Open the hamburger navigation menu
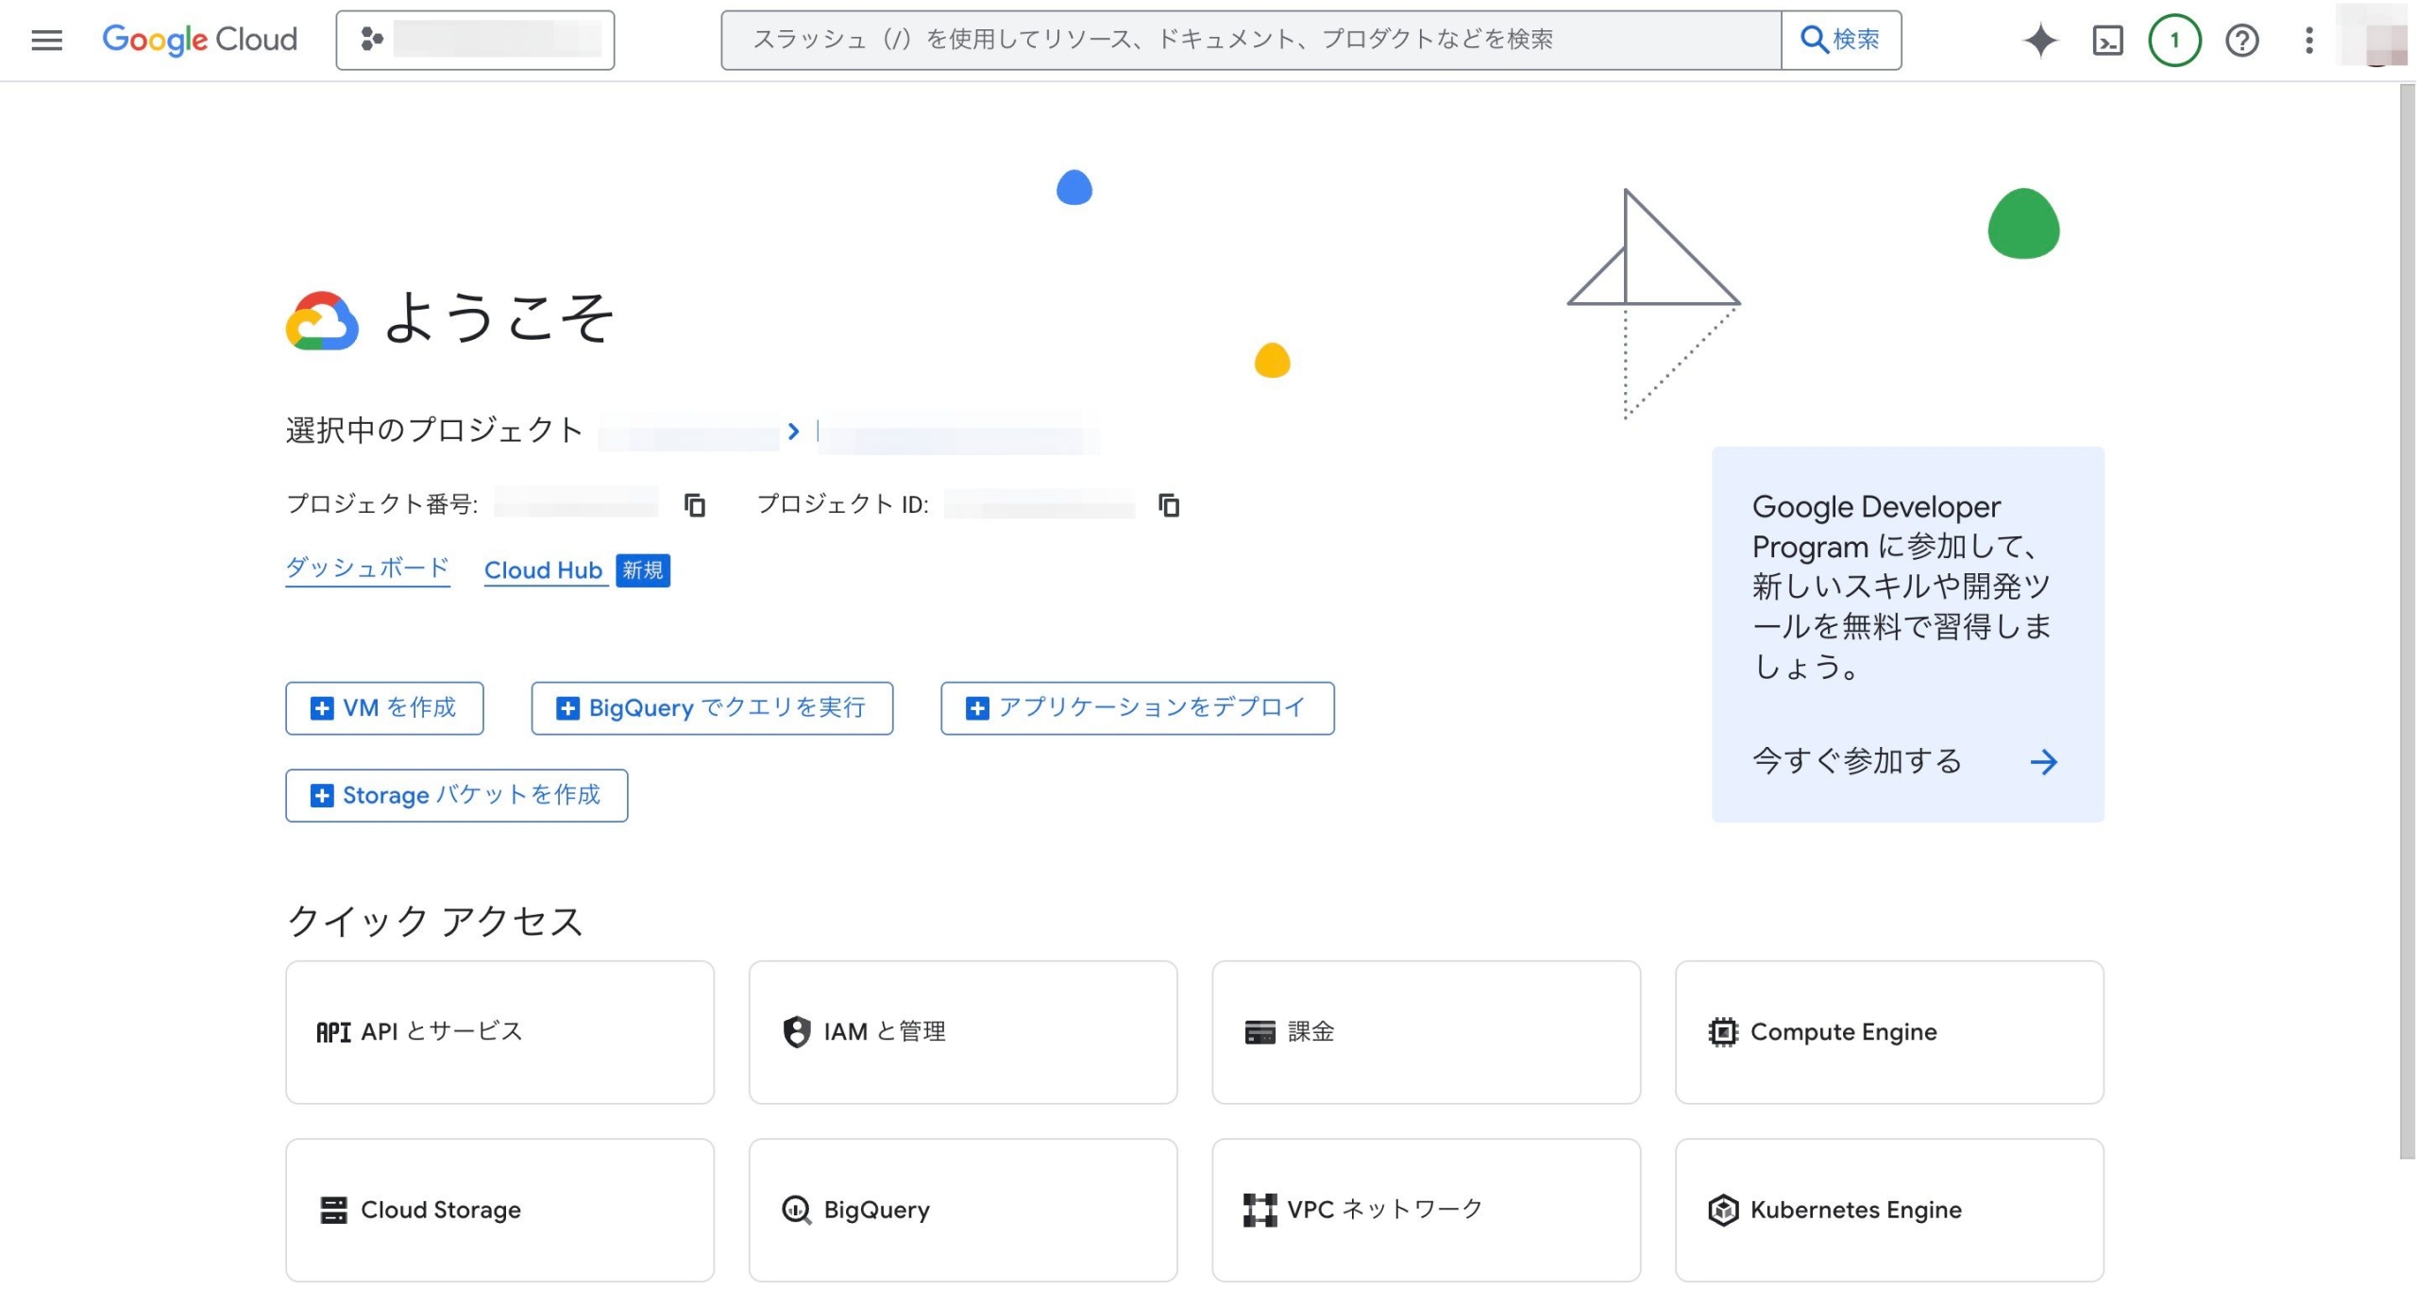Viewport: 2417px width, 1306px height. (46, 40)
